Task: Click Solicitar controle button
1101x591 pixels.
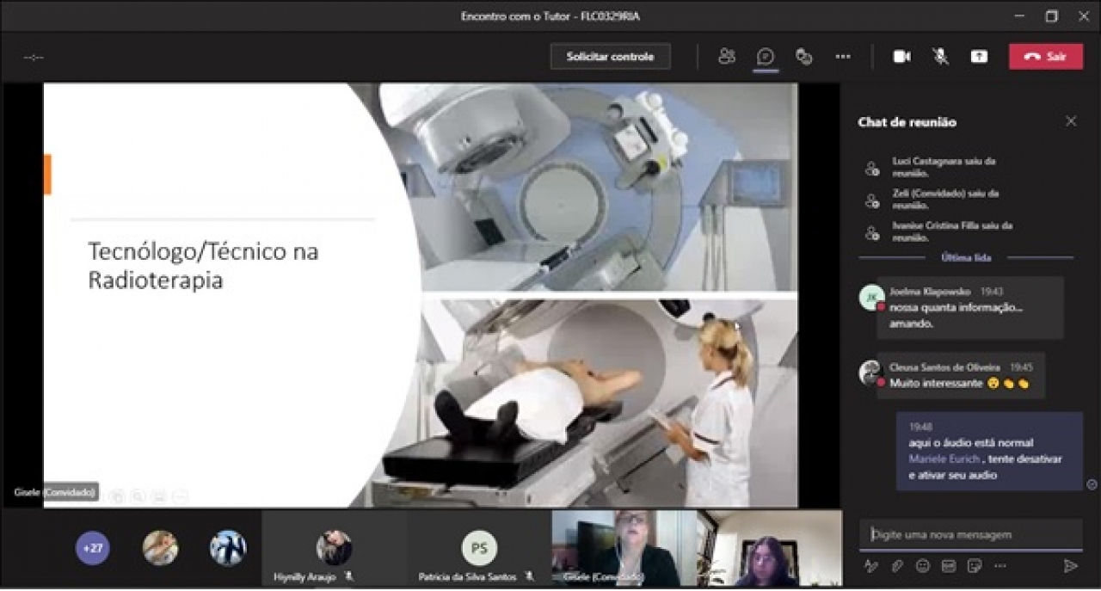Action: pos(610,57)
